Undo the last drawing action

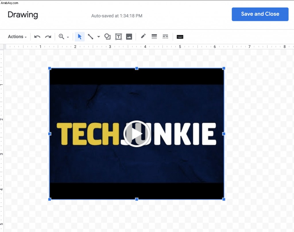point(37,37)
